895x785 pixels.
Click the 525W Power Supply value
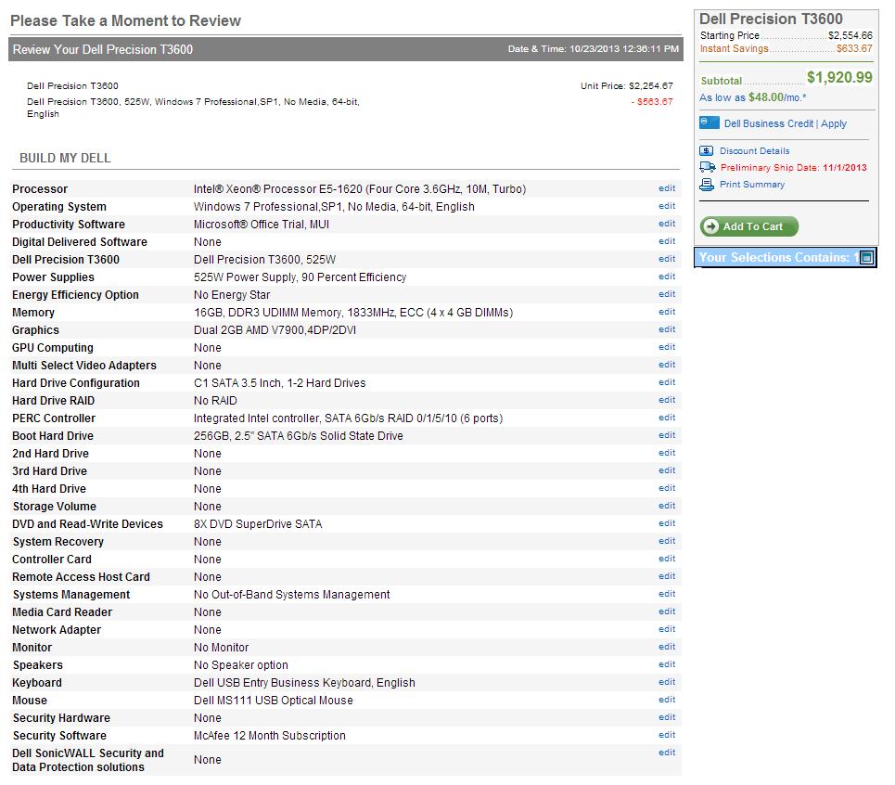[300, 277]
